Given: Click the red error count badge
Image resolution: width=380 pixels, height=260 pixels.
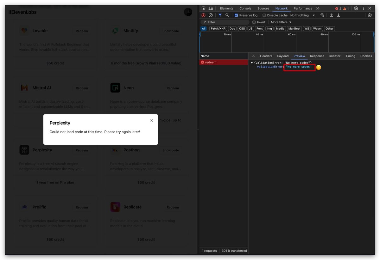Looking at the screenshot, I should pyautogui.click(x=338, y=9).
